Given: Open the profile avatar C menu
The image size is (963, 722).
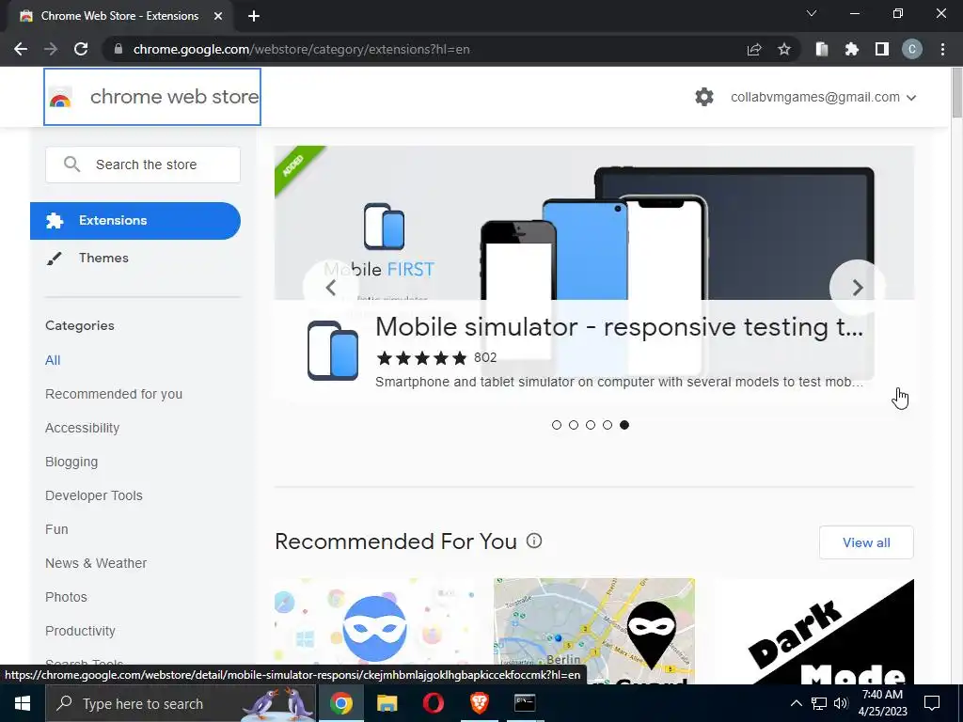Looking at the screenshot, I should (x=912, y=49).
